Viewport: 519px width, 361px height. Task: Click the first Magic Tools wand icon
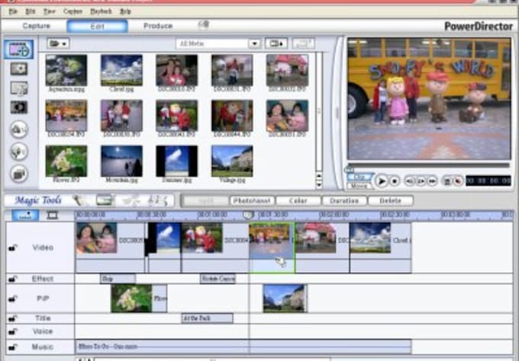point(79,200)
